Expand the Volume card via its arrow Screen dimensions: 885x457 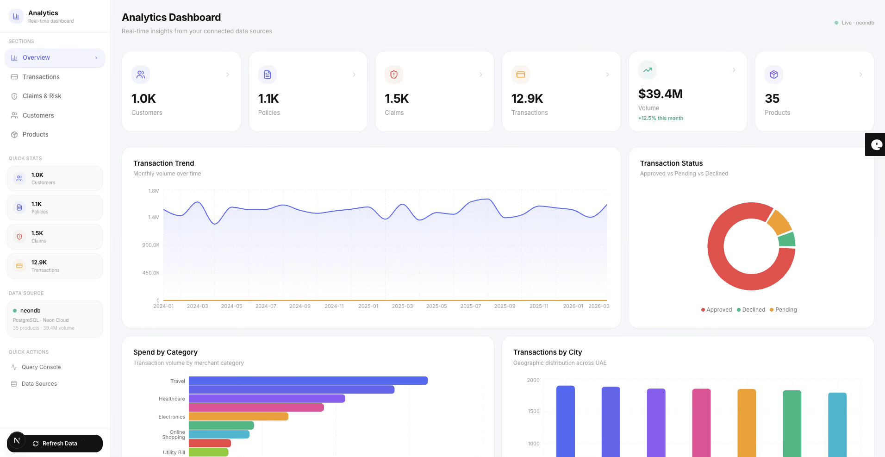coord(734,69)
